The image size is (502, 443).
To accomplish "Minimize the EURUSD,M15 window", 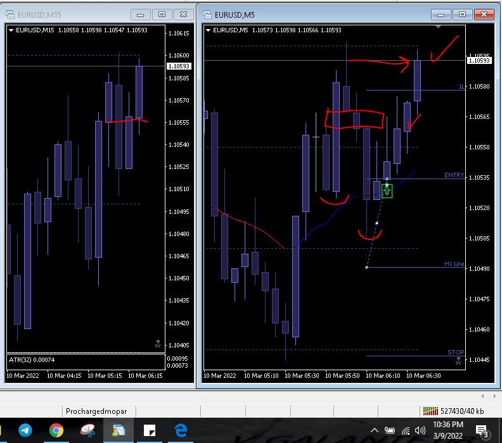I will point(140,15).
